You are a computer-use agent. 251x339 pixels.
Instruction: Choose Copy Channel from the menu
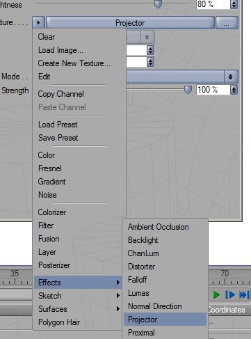61,94
